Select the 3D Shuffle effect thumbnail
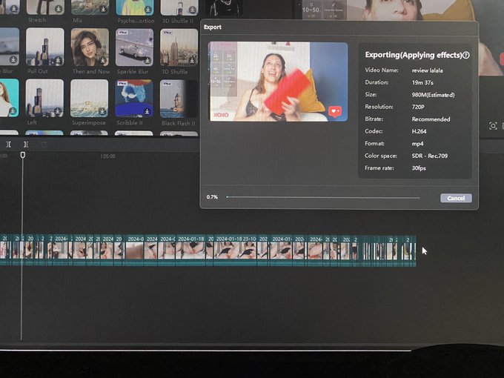 (179, 47)
